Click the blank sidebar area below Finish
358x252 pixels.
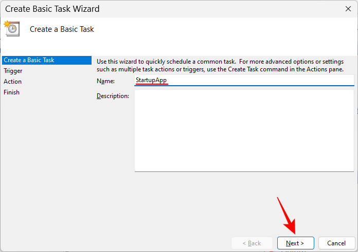click(x=45, y=164)
